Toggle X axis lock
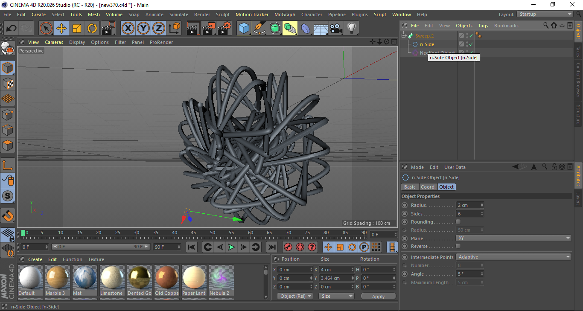Screen dimensions: 583x311 click(128, 29)
